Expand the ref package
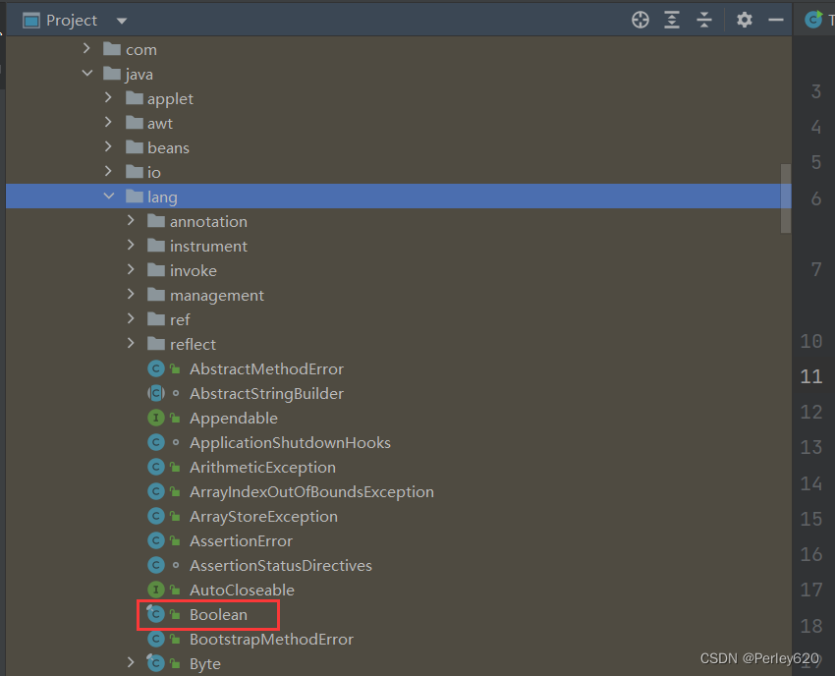The height and width of the screenshot is (676, 835). pyautogui.click(x=131, y=318)
